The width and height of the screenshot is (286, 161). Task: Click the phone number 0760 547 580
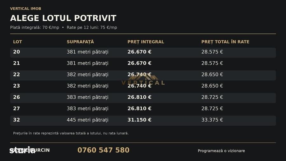click(x=103, y=150)
